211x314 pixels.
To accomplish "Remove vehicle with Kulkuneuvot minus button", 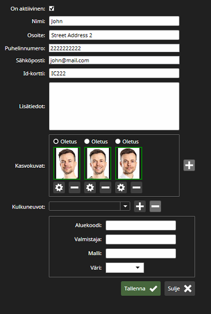I will tap(155, 206).
